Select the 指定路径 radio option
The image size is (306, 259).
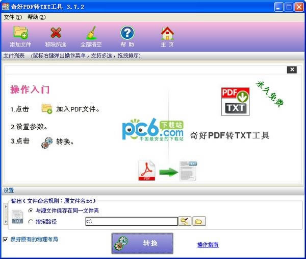(x=31, y=222)
